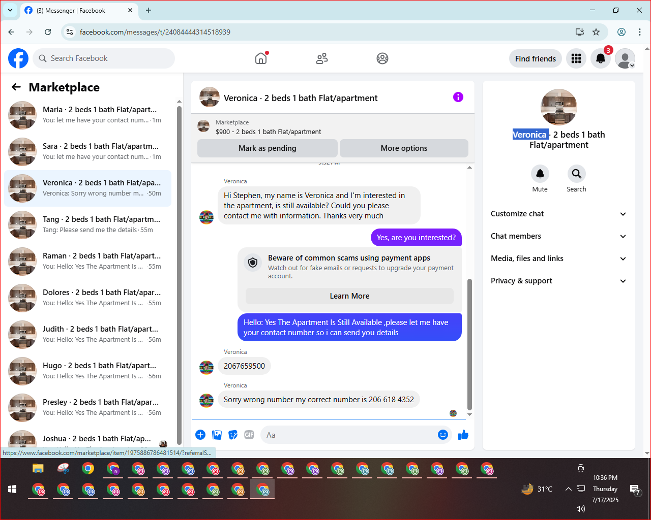The height and width of the screenshot is (520, 651).
Task: Open the Friends icon in top navigation
Action: [x=322, y=58]
